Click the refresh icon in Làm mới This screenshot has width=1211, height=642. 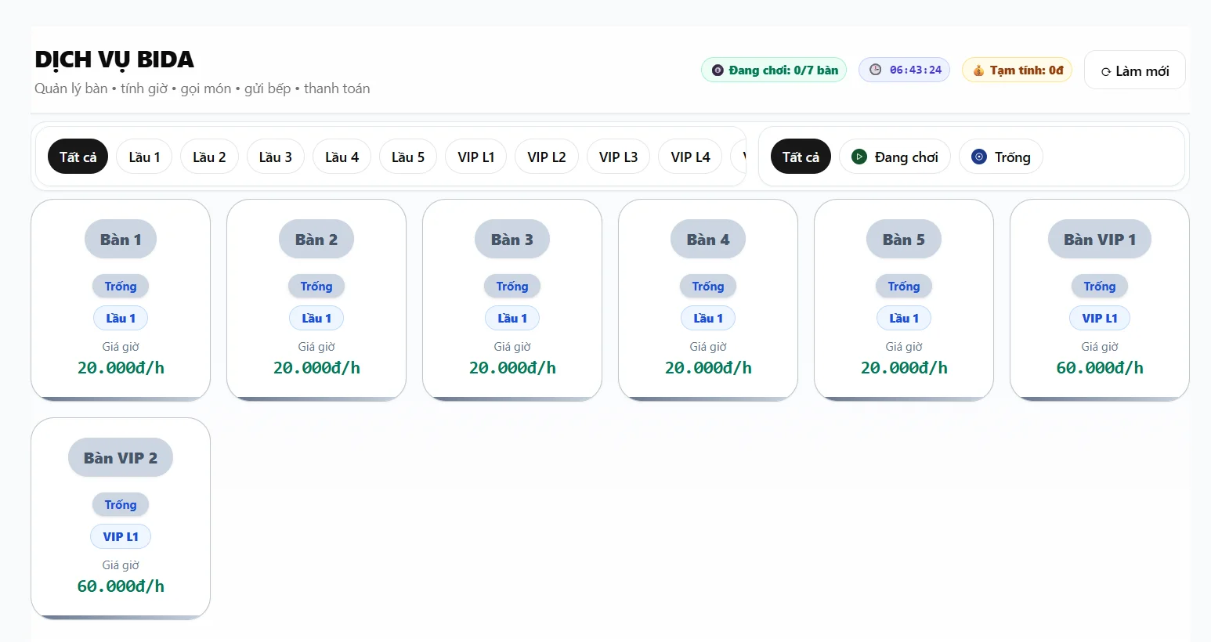pyautogui.click(x=1106, y=71)
